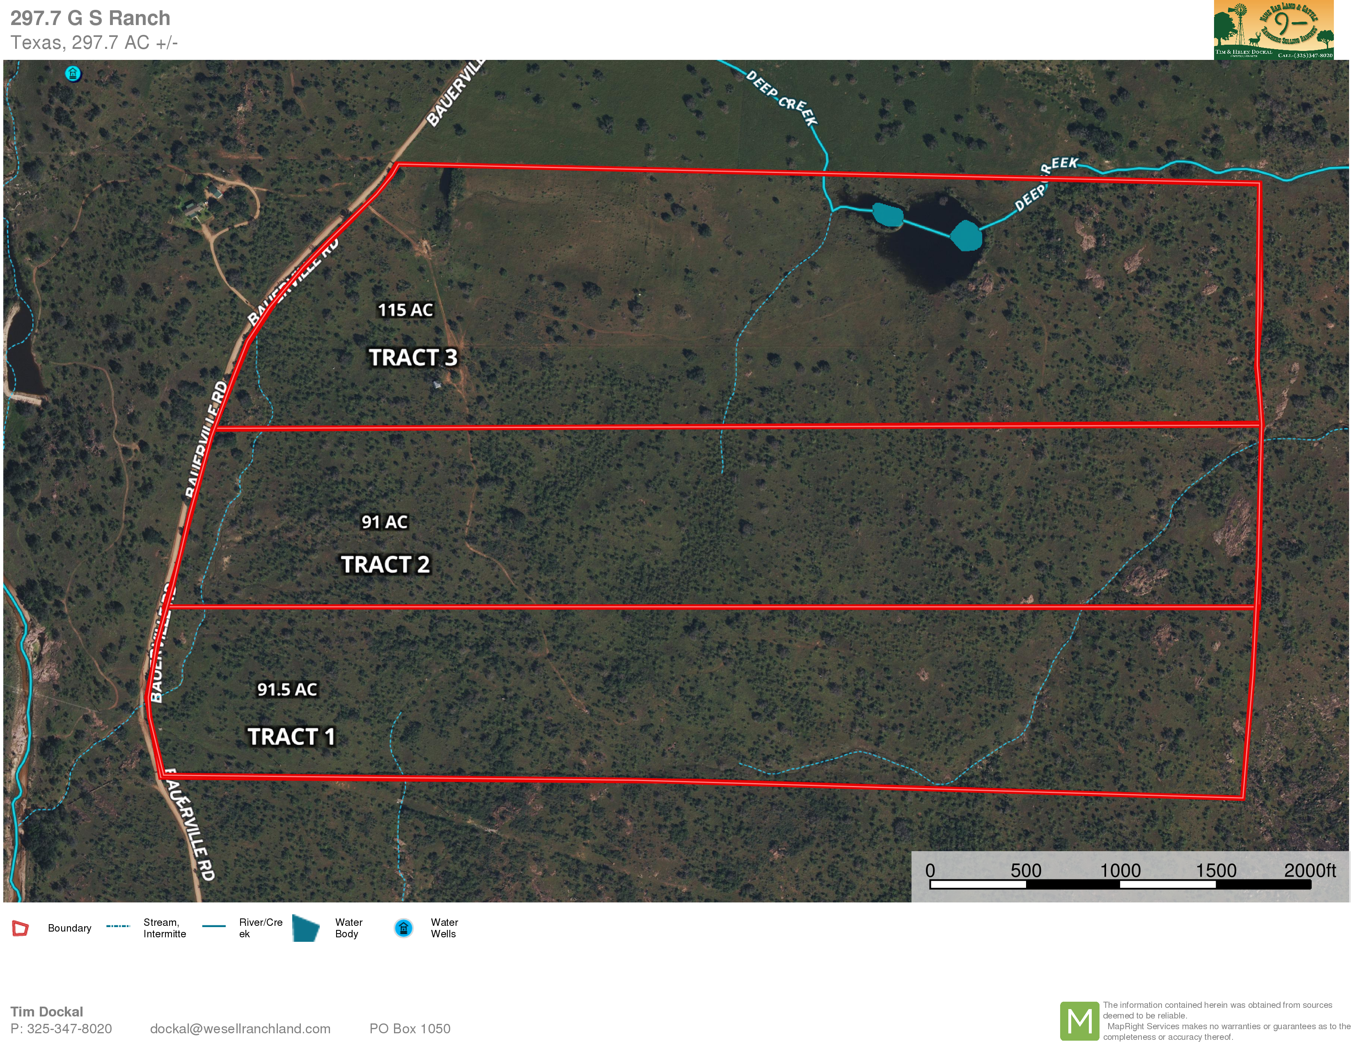Click the 91.5 AC acreage label
Screen dimensions: 1354x1046
click(287, 689)
